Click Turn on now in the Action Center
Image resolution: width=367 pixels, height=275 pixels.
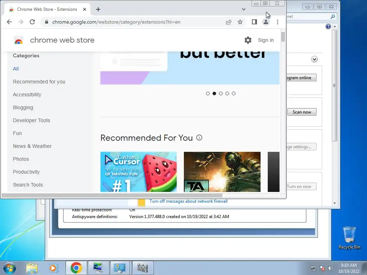301,187
